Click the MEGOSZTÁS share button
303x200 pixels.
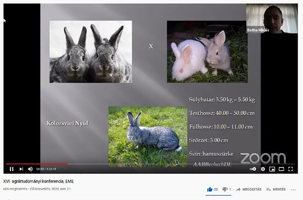click(x=249, y=189)
